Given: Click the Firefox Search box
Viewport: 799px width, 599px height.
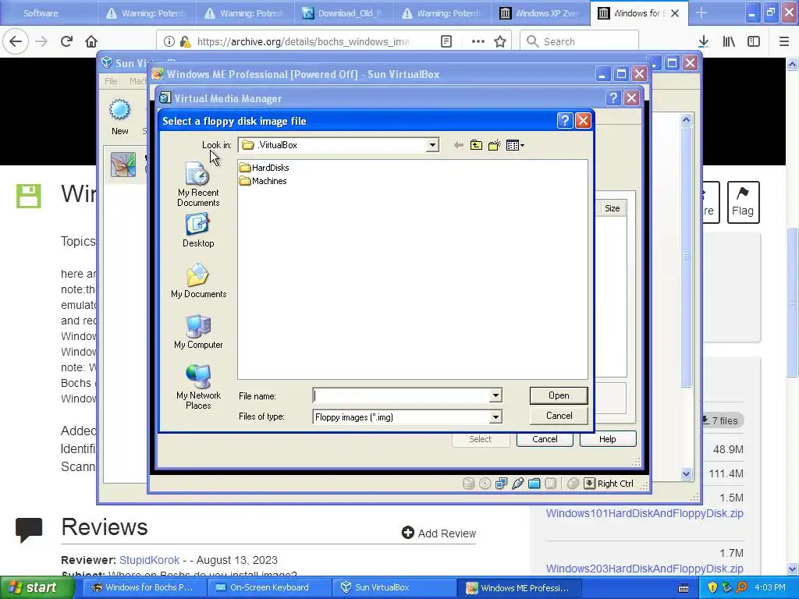Looking at the screenshot, I should click(579, 41).
